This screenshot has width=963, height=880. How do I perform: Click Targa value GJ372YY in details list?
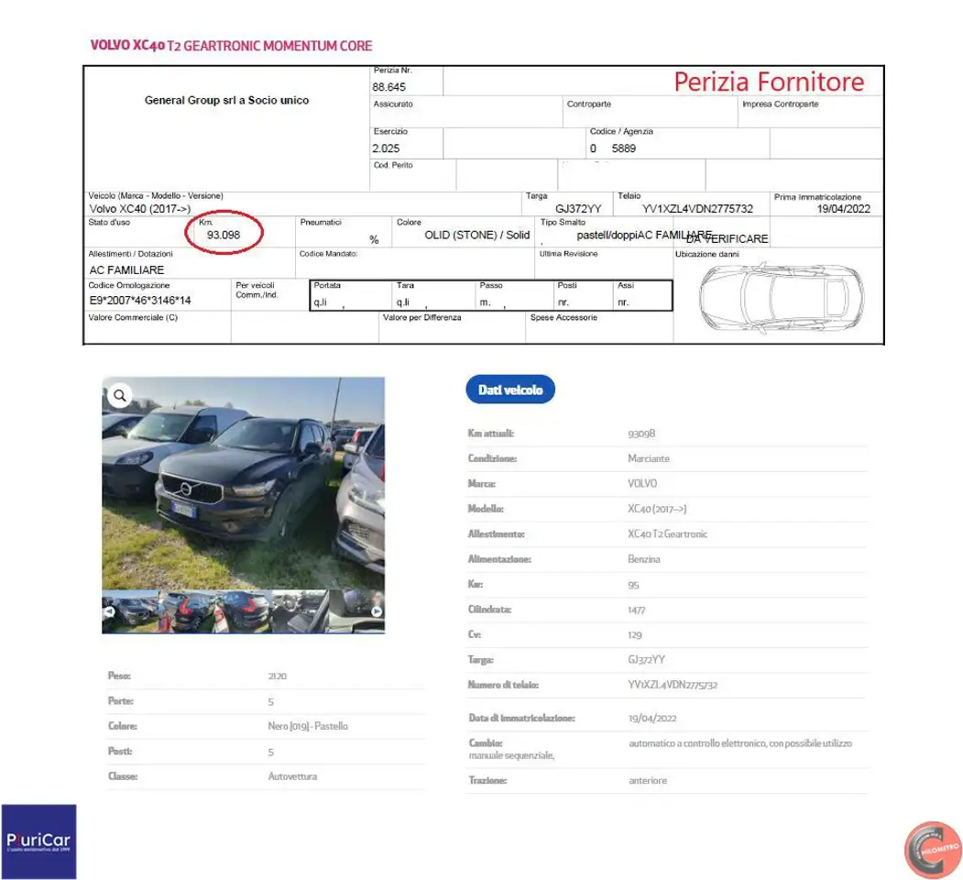click(646, 659)
